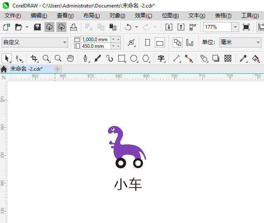Image resolution: width=264 pixels, height=223 pixels.
Task: Open the zoom level dropdown arrow
Action: click(x=235, y=27)
